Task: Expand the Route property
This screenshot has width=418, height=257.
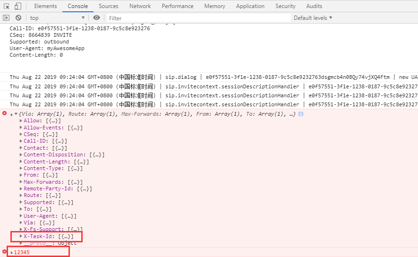Action: [21, 195]
